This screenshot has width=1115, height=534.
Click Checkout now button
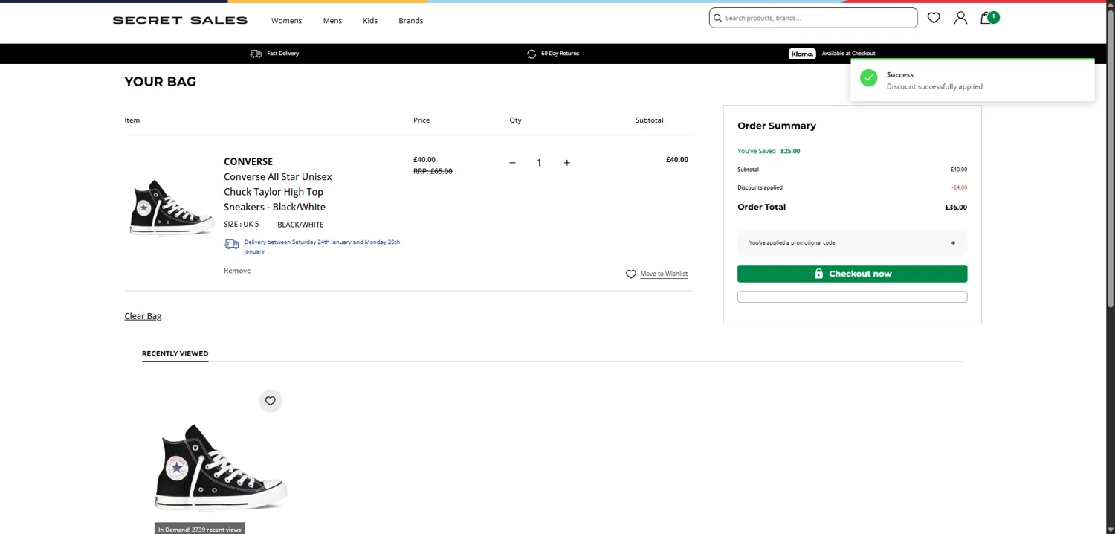(x=853, y=274)
